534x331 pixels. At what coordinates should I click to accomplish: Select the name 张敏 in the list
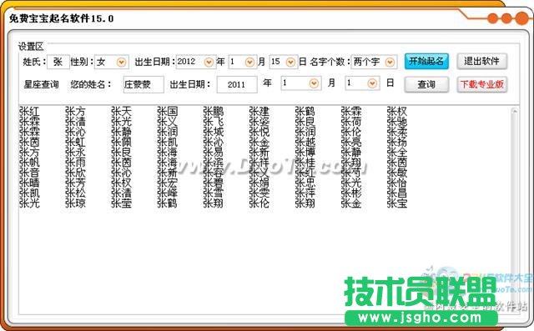pyautogui.click(x=397, y=173)
